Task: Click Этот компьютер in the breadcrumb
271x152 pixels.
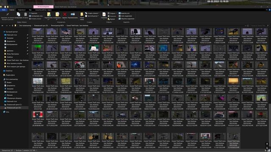Action: pos(25,25)
